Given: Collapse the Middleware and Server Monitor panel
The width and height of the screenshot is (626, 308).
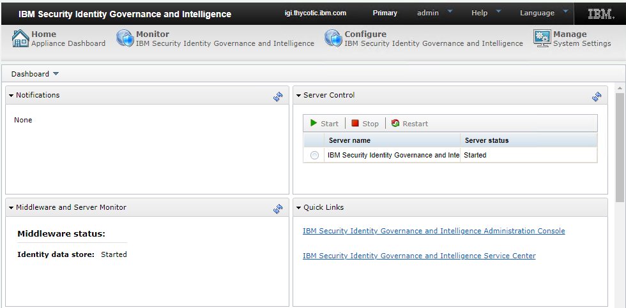Looking at the screenshot, I should click(11, 208).
